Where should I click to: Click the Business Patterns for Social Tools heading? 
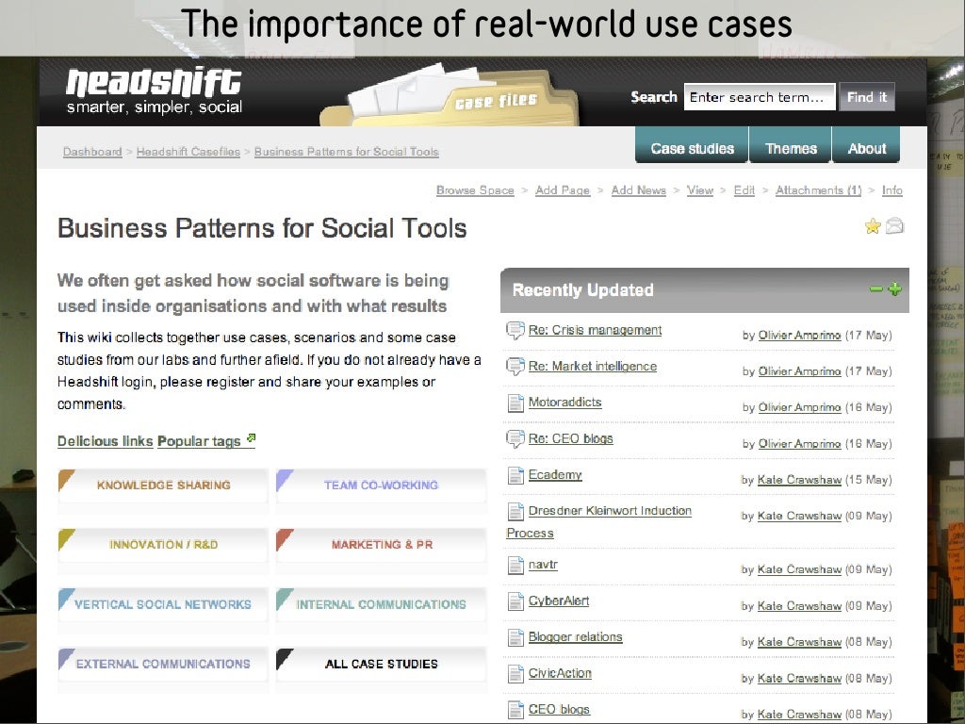(x=262, y=228)
